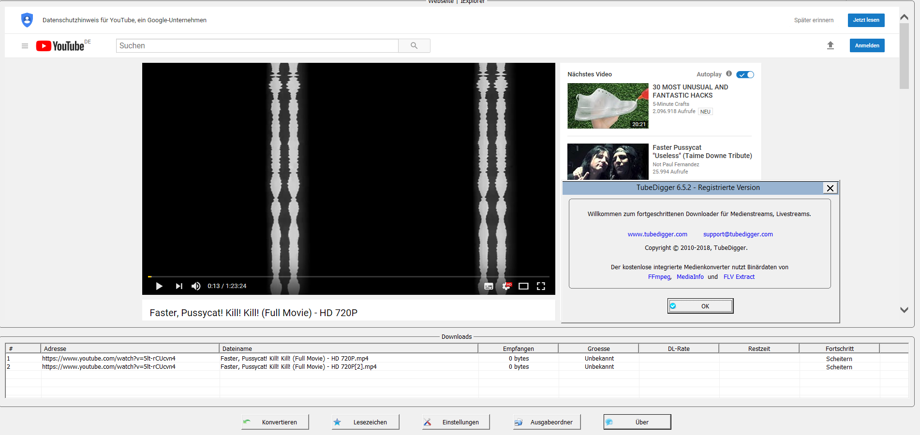
Task: Open the FLV Extract link
Action: click(739, 277)
